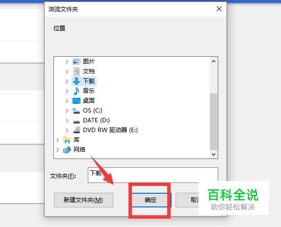Select the 文档 documents folder icon
Screen dimensions: 281x227
pyautogui.click(x=77, y=71)
